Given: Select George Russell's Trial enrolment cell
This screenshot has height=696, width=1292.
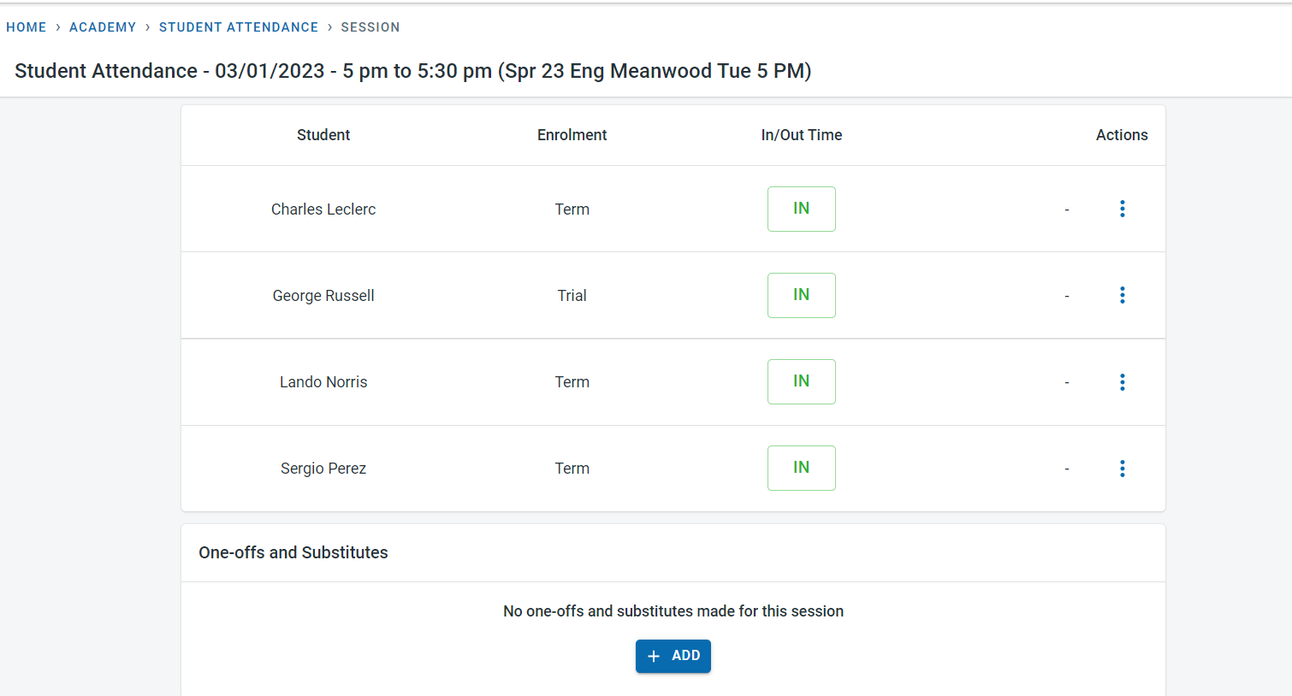Looking at the screenshot, I should 572,296.
